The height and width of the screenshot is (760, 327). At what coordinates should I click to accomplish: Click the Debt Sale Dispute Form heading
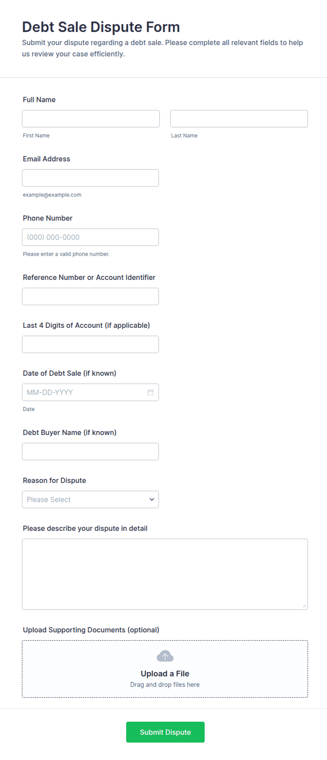101,27
